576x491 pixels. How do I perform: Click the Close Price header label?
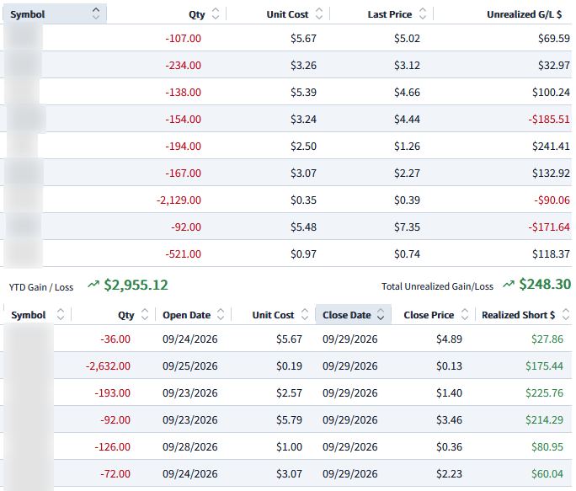[x=429, y=315]
